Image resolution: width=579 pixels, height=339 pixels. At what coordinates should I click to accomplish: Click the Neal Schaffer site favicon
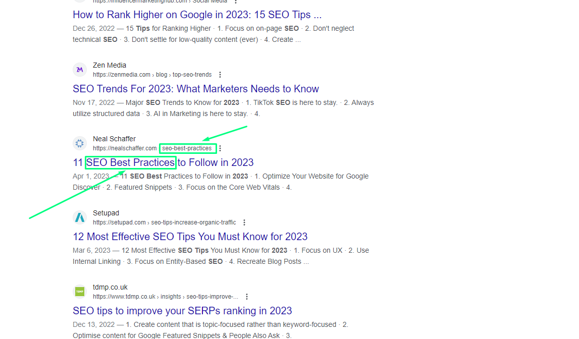(80, 143)
